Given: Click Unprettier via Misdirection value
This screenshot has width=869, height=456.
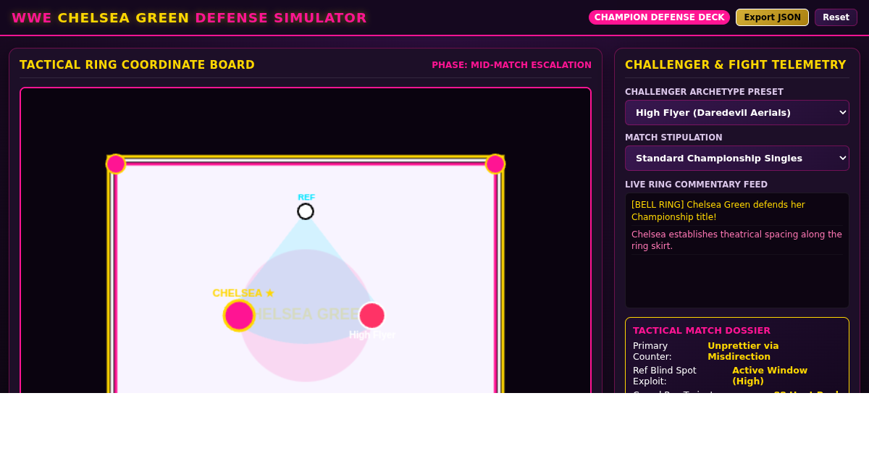Looking at the screenshot, I should pyautogui.click(x=743, y=351).
